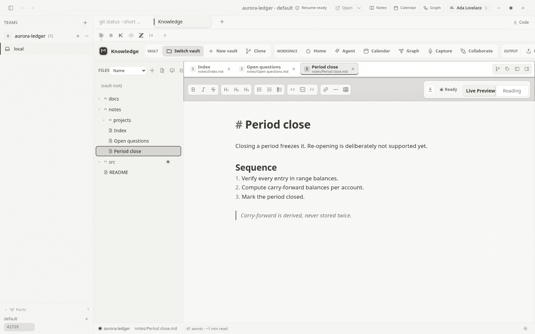The image size is (535, 334).
Task: Open the dropdown arrow next to Open
Action: coord(359,8)
